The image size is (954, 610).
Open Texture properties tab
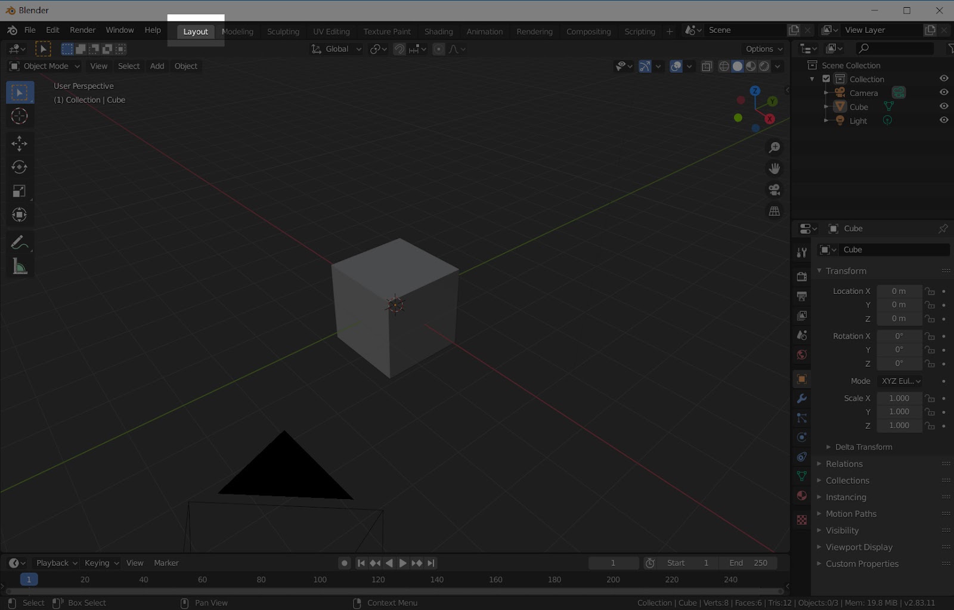click(801, 520)
